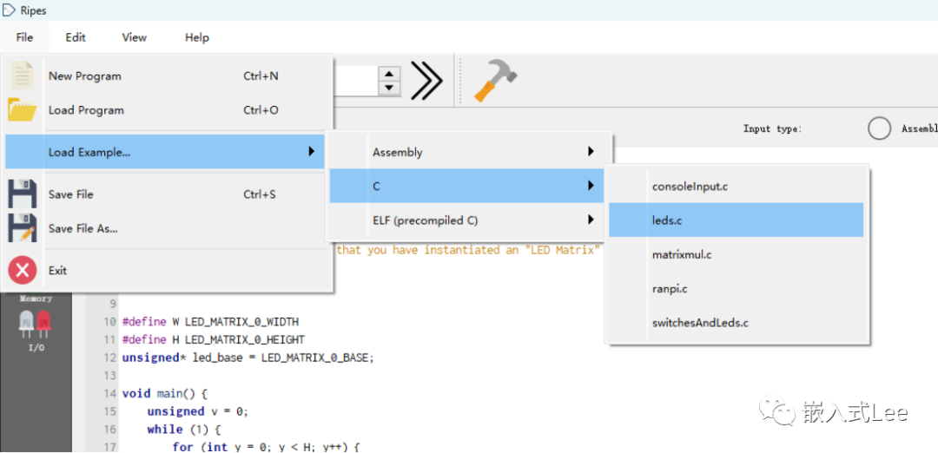Click the fast-forward double chevron icon
This screenshot has width=938, height=453.
point(426,81)
